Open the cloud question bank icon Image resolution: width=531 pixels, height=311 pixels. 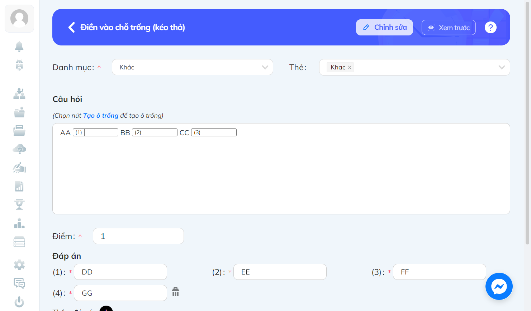(19, 149)
